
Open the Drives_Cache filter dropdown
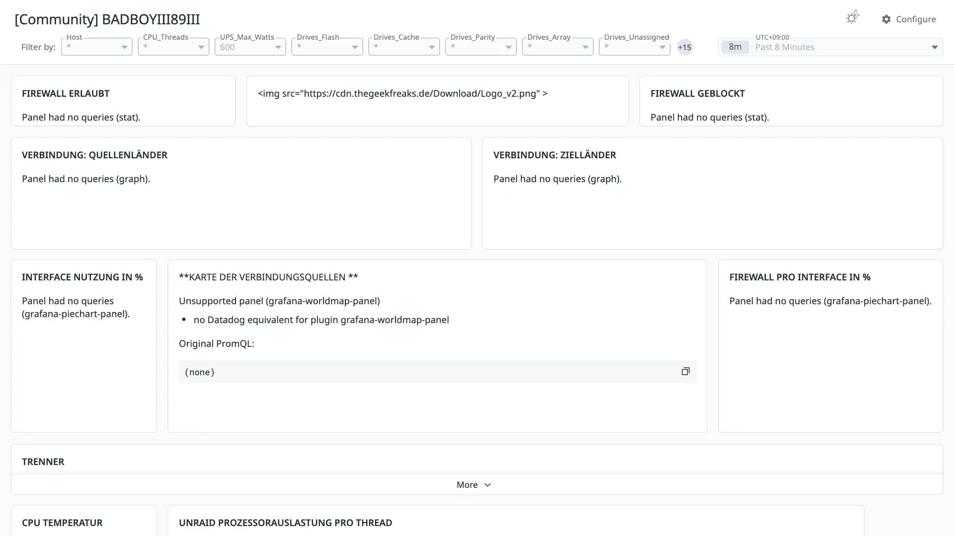pyautogui.click(x=404, y=47)
